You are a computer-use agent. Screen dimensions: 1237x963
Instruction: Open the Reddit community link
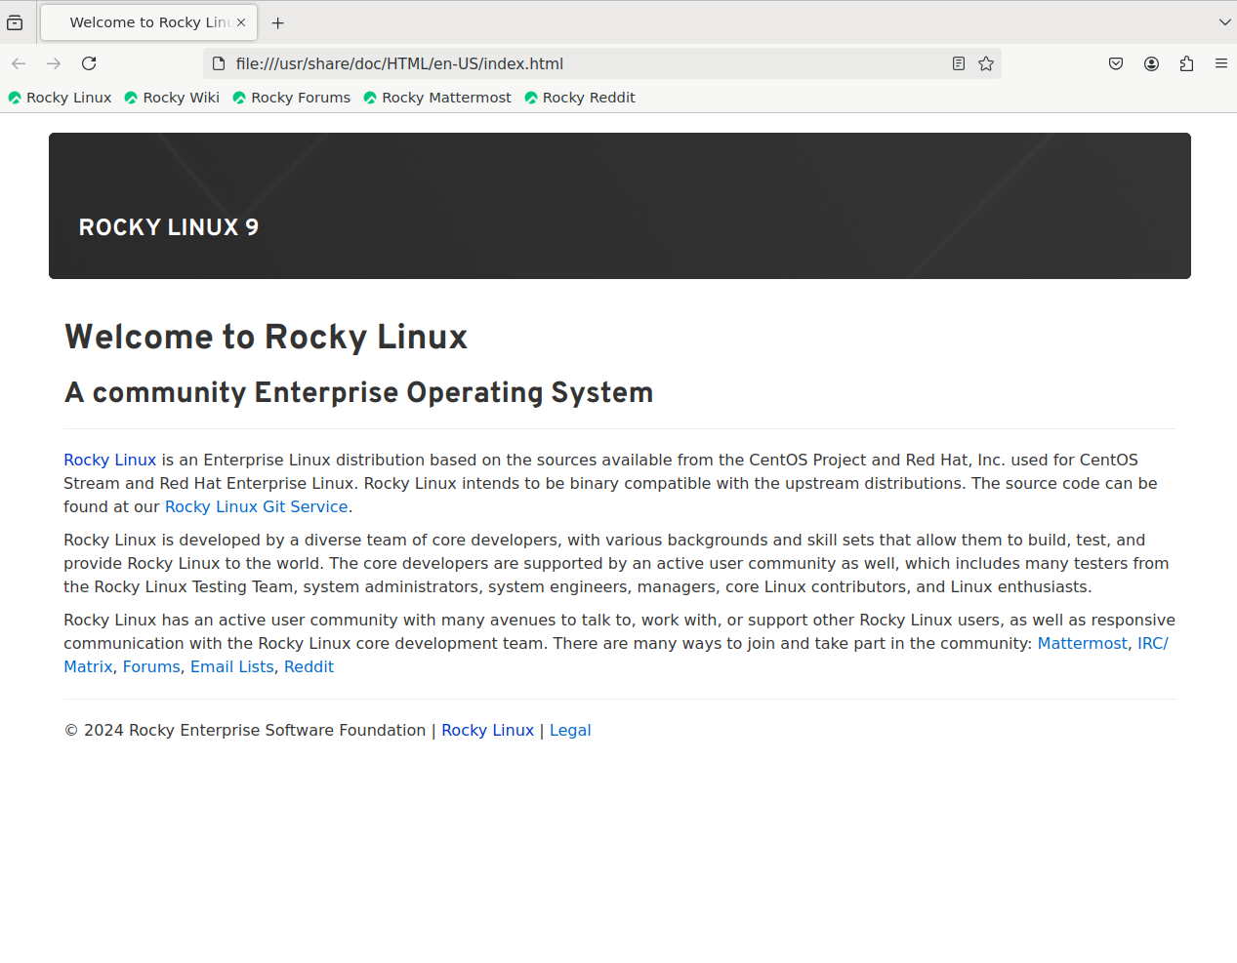(x=309, y=666)
